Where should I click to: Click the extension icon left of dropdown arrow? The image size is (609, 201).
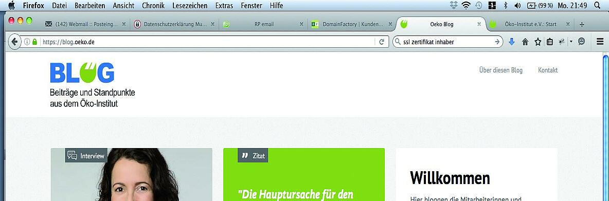pos(562,42)
